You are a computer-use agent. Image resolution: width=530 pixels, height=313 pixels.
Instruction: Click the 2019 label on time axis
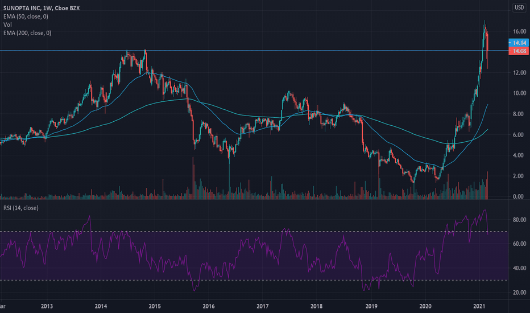(371, 306)
